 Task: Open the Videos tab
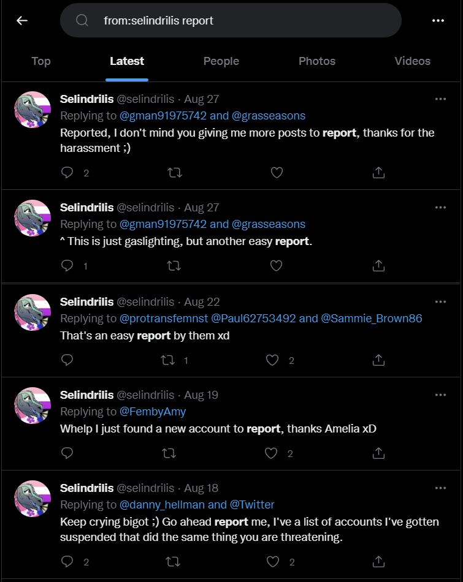[413, 61]
